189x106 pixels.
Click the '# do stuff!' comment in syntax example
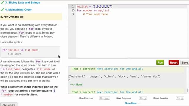pyautogui.click(x=15, y=54)
